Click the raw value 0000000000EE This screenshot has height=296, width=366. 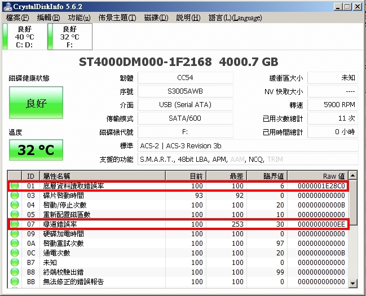point(321,224)
